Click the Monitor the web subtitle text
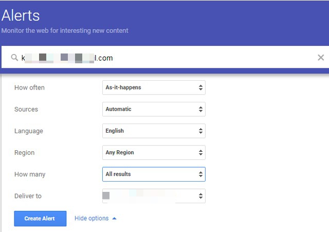The height and width of the screenshot is (232, 329). click(x=65, y=30)
